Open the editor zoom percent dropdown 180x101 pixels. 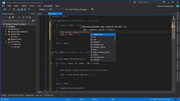[x=44, y=92]
